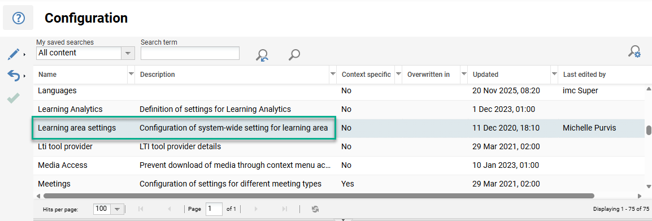Screen dimensions: 652x221
Task: Select the Lti tool provider row
Action: coord(339,146)
